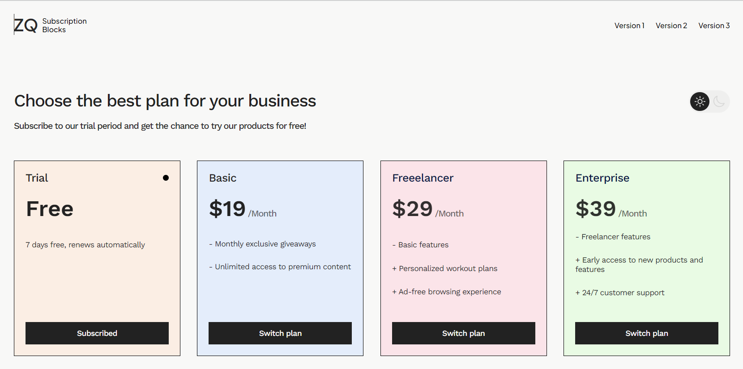Open the Version 1 menu item
The height and width of the screenshot is (369, 743).
coord(629,25)
